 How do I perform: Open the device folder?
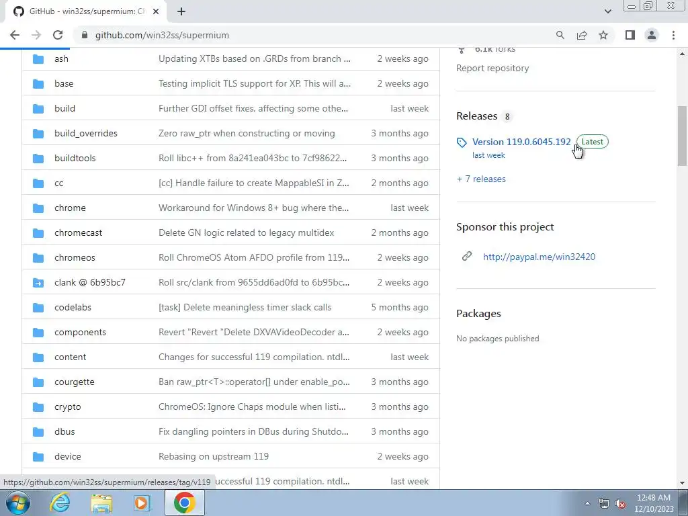(68, 456)
